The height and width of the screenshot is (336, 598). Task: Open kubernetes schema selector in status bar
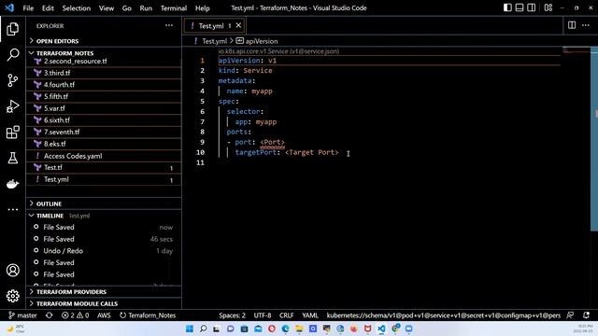tap(444, 315)
